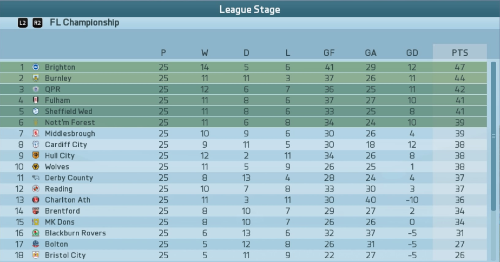The image size is (500, 262).
Task: Click the Bristol City team name
Action: tap(65, 256)
